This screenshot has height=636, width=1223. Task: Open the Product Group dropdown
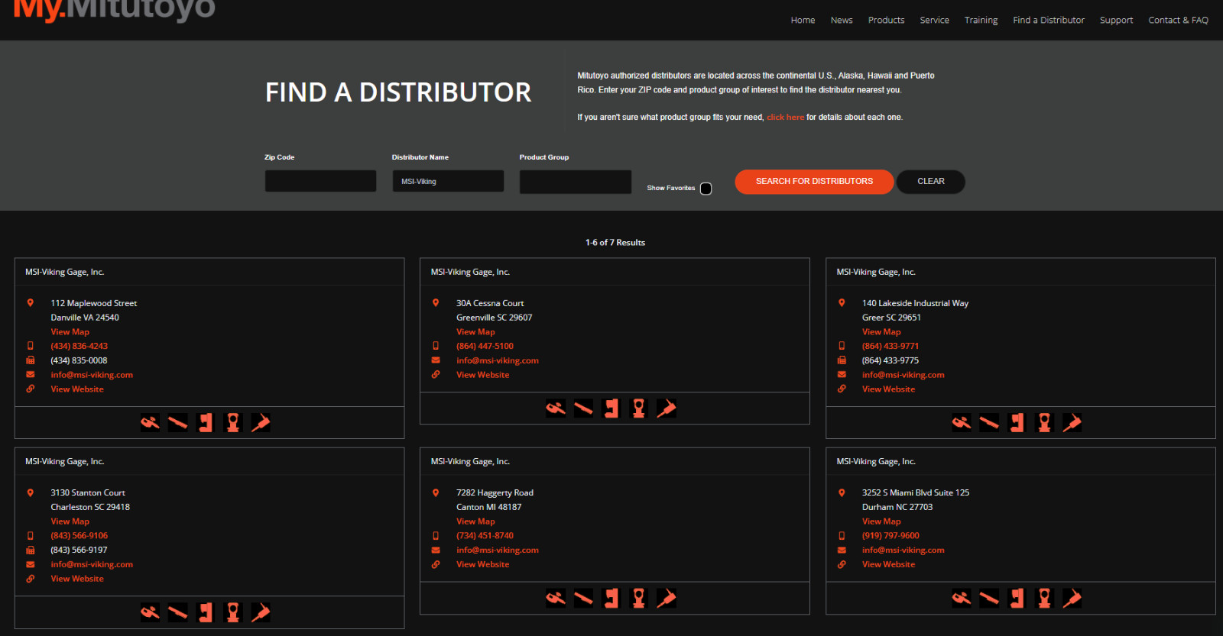[x=575, y=182]
